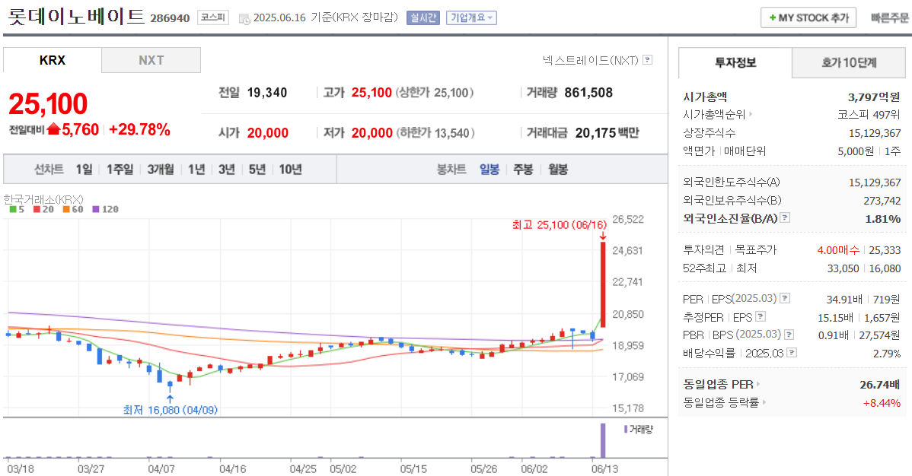Click the MY STOCK 추가 button
Screen dimensions: 912x476
[x=808, y=17]
